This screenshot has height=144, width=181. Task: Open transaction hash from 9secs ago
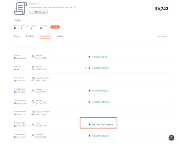tap(21, 58)
